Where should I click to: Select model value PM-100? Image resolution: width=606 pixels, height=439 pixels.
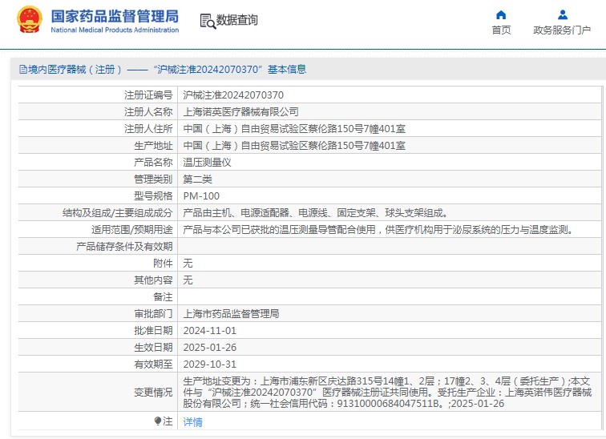click(201, 196)
